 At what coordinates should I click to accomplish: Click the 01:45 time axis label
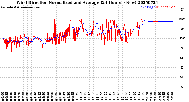pyautogui.click(x=15, y=96)
